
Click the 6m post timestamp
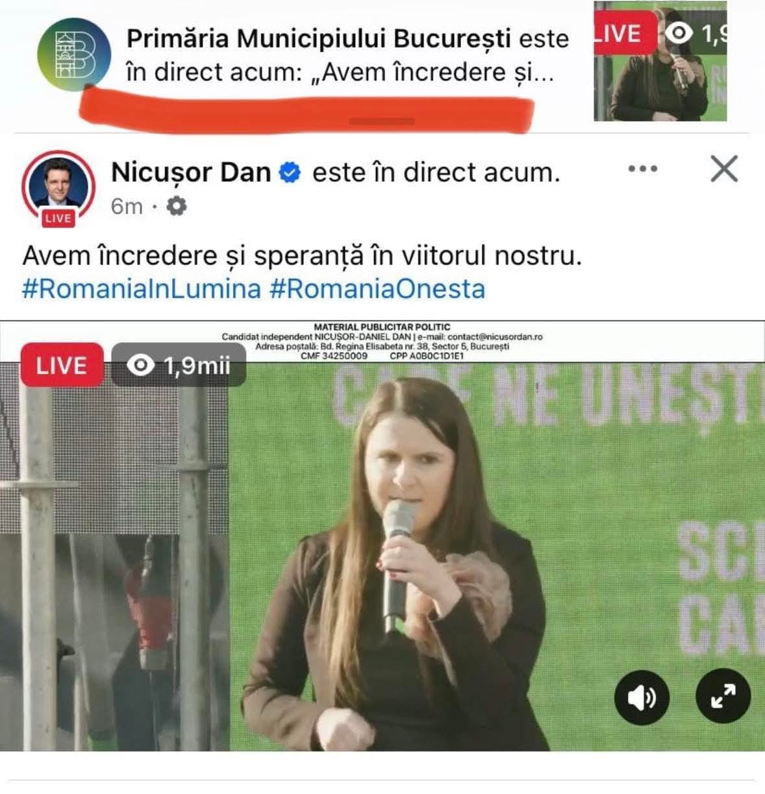127,206
